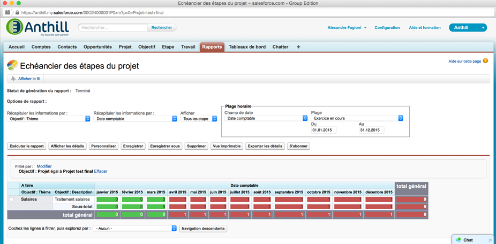Viewport: 496px width, 244px height.
Task: Click the Rechercher search input field
Action: [113, 27]
